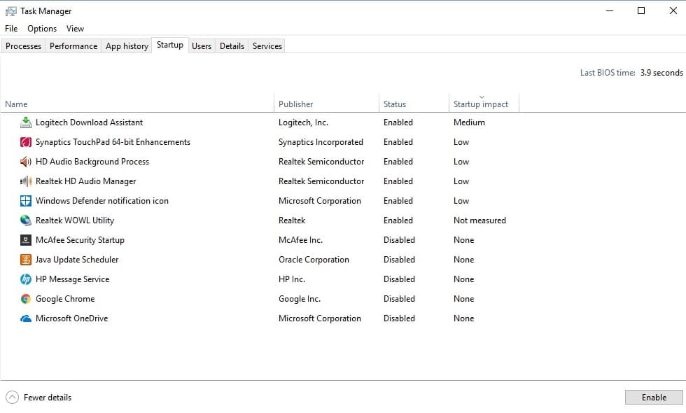Sort by Startup impact column header

[481, 104]
